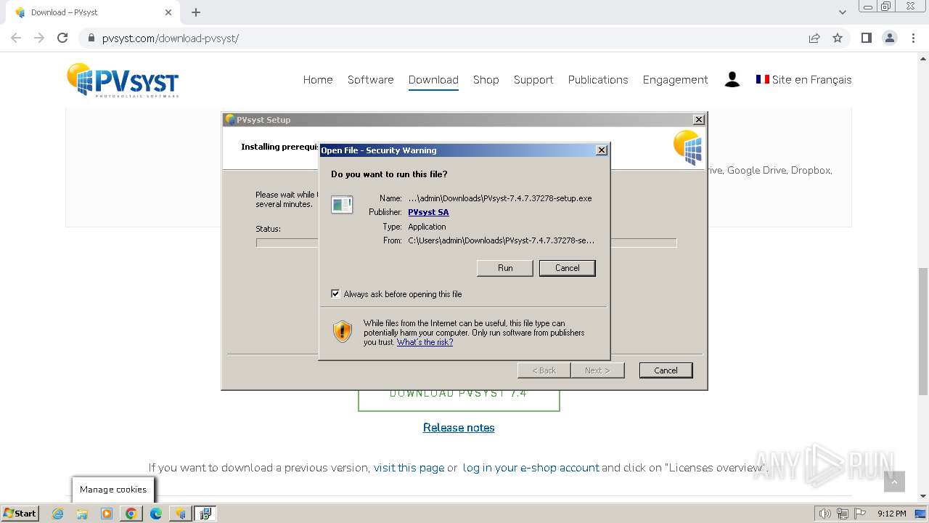
Task: Open the Engagement menu item
Action: (x=675, y=80)
